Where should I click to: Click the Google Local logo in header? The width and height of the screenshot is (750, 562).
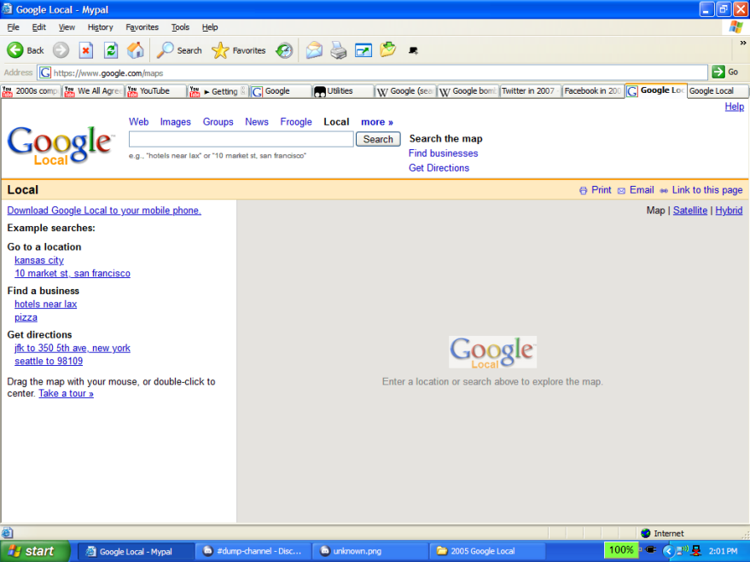pyautogui.click(x=61, y=145)
